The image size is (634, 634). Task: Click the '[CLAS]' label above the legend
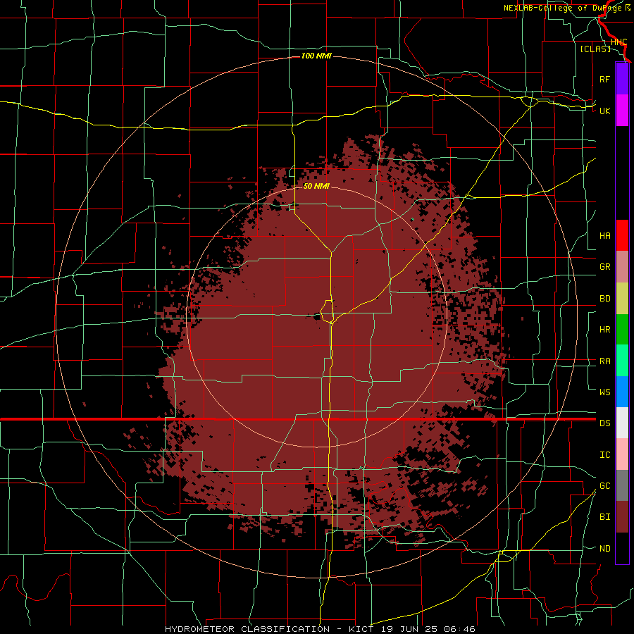coord(595,49)
